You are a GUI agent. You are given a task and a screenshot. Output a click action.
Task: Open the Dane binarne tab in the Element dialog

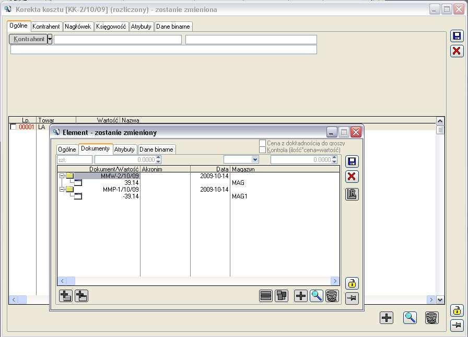156,149
